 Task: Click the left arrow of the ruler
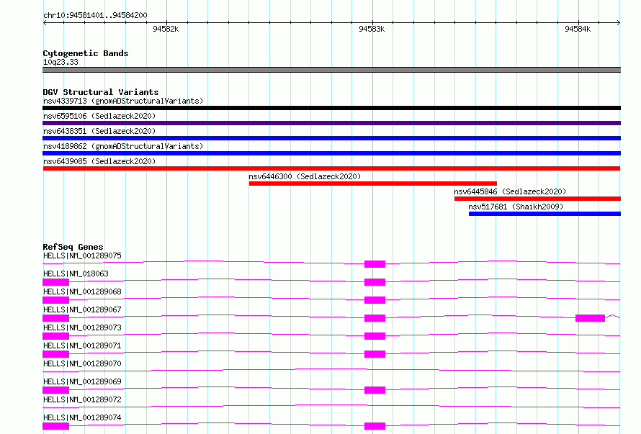(x=45, y=23)
